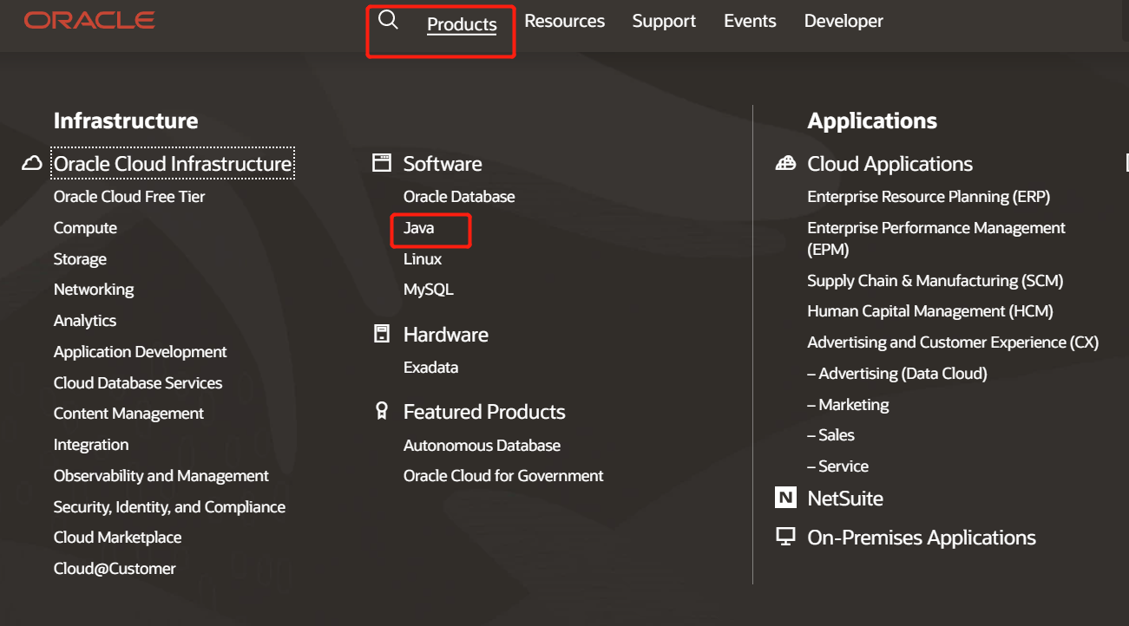
Task: Open the Events menu
Action: pos(750,21)
